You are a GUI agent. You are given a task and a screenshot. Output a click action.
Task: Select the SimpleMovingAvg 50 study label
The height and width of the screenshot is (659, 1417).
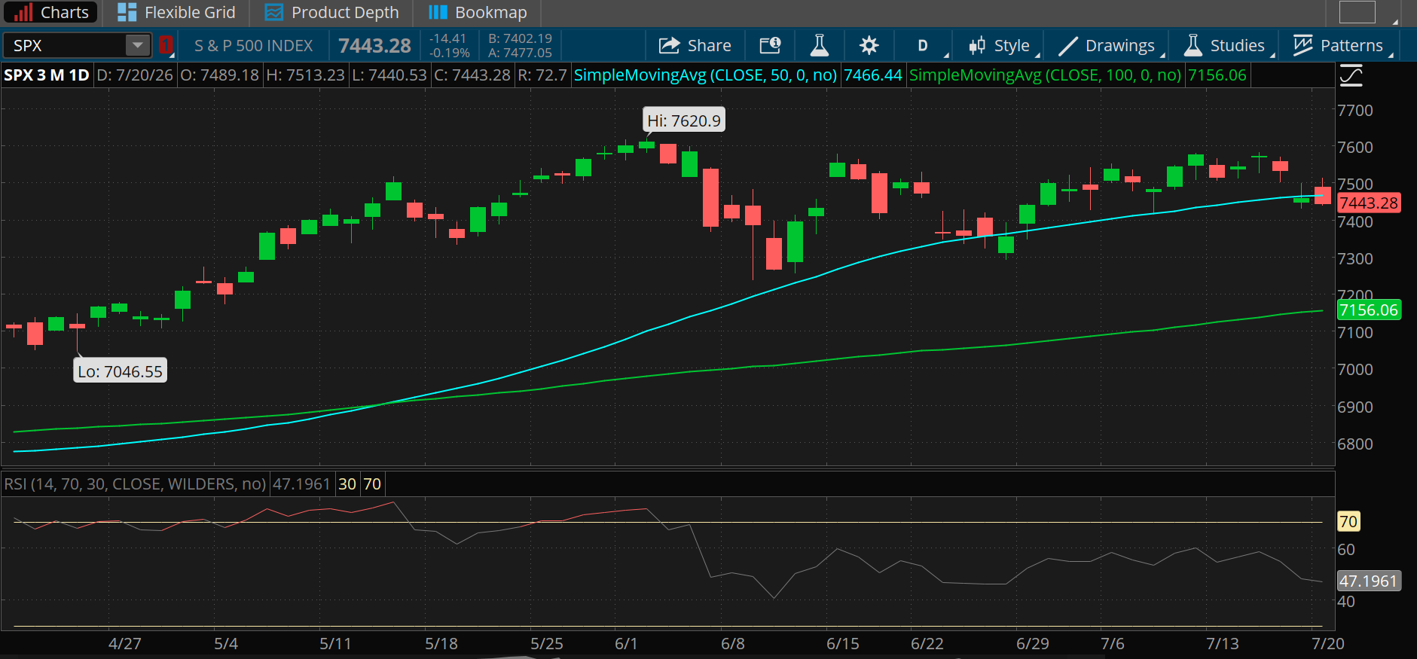click(x=705, y=75)
